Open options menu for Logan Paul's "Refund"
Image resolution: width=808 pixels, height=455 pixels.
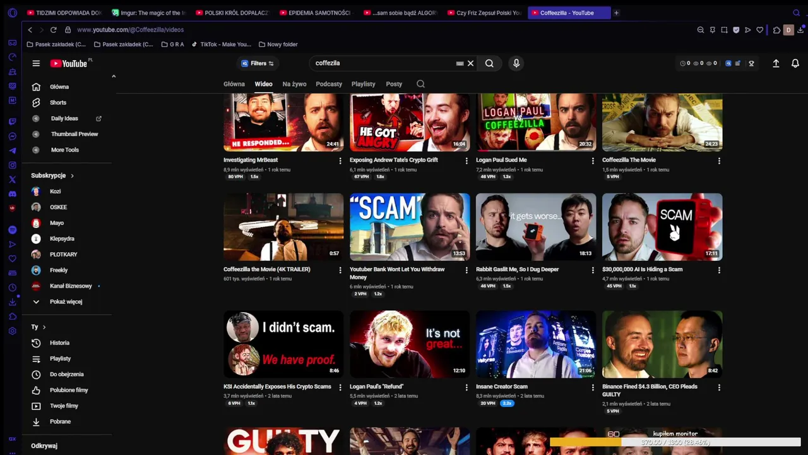[x=466, y=387]
